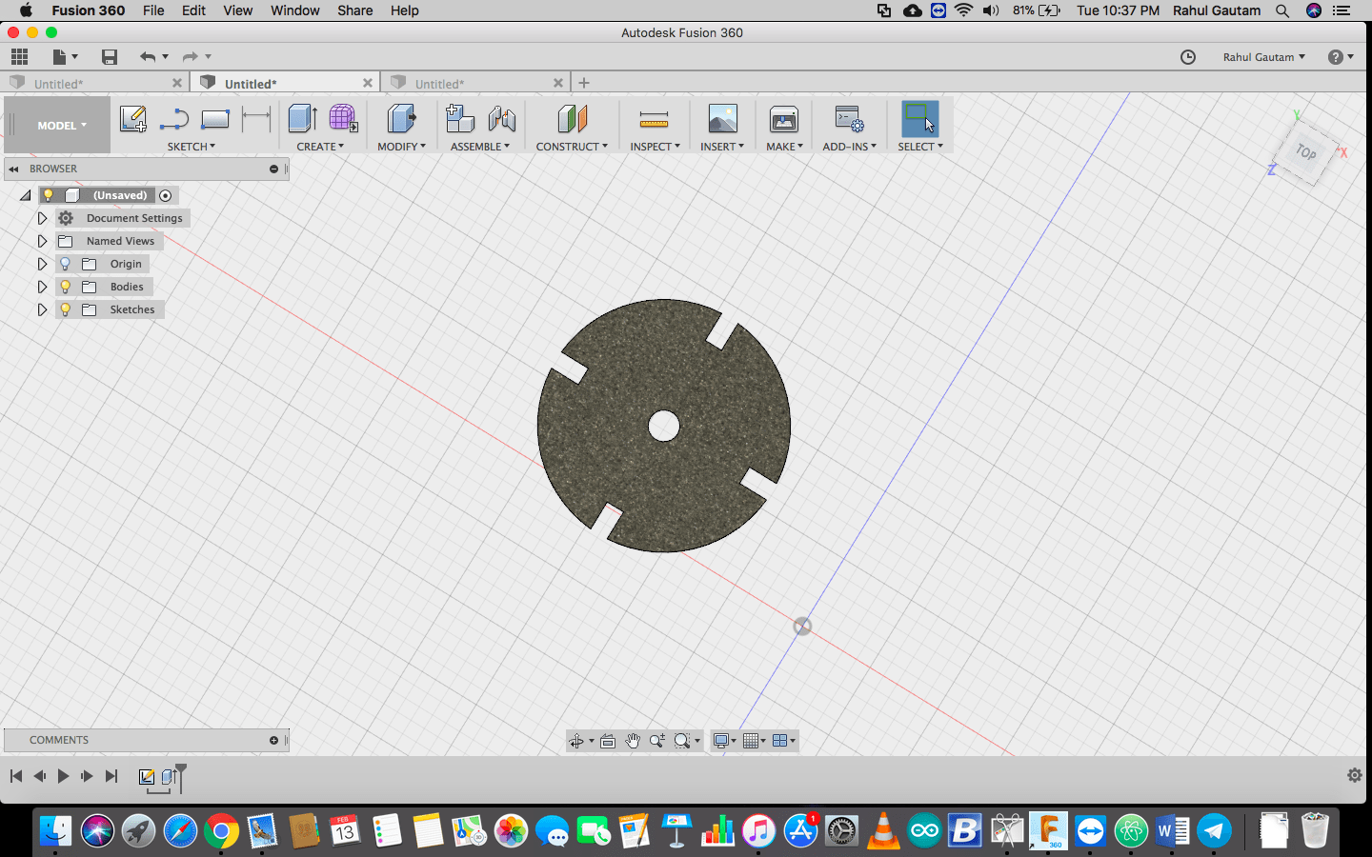
Task: Click the Pan hand tool
Action: tap(633, 741)
